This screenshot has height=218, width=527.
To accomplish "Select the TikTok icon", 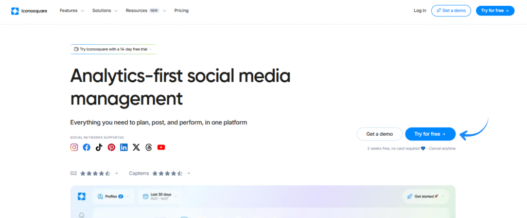I will tap(99, 147).
